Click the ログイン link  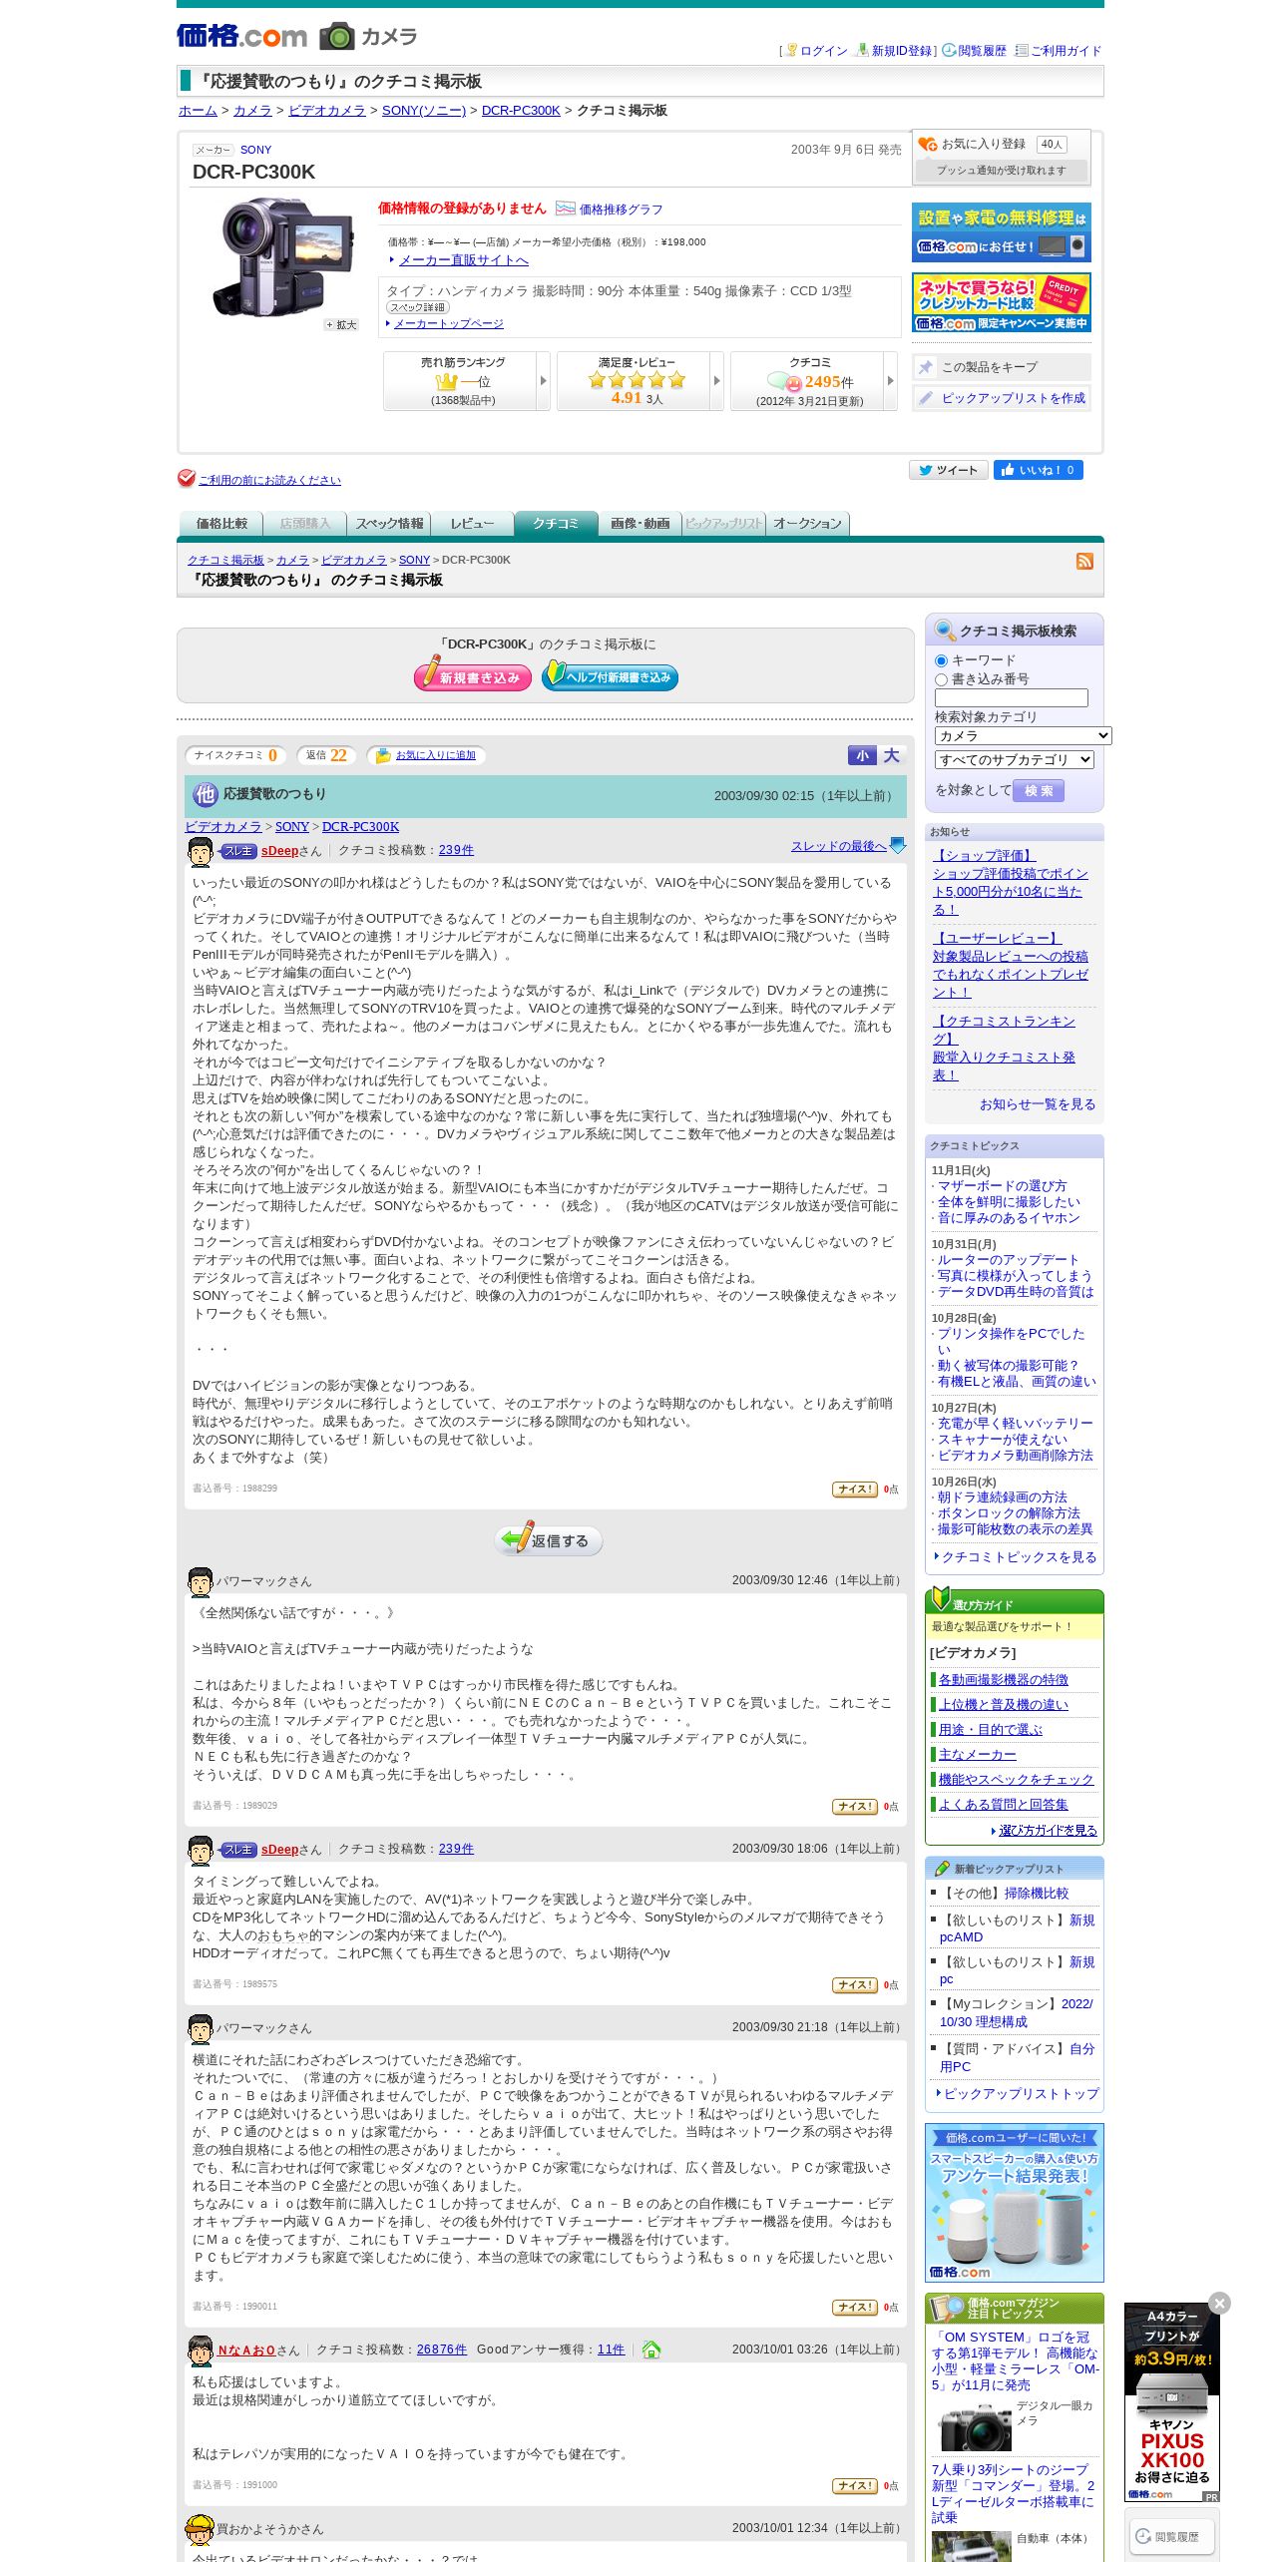(823, 51)
